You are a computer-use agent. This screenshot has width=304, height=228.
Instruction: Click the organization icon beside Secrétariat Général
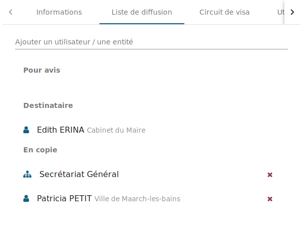click(x=27, y=175)
